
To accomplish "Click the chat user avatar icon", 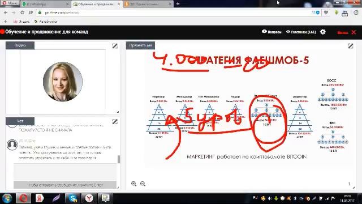I will [12, 145].
